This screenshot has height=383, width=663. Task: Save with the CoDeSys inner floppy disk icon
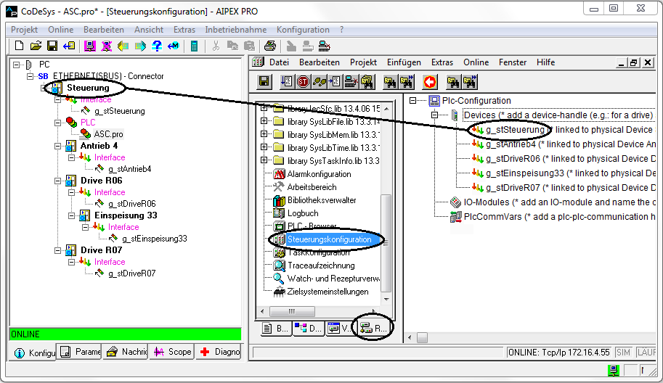click(x=264, y=81)
